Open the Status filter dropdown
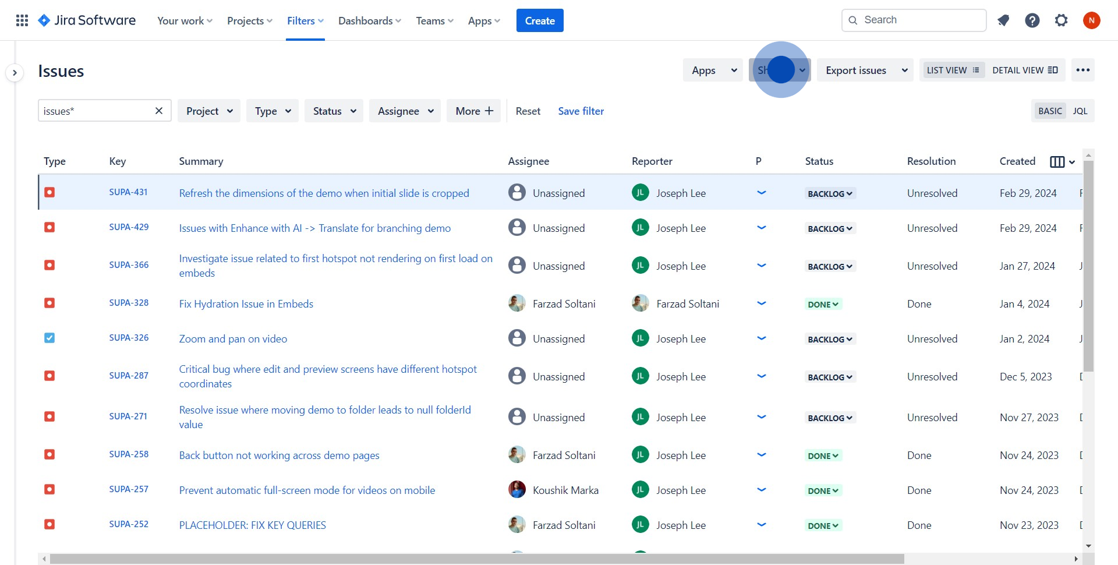The height and width of the screenshot is (565, 1118). coord(334,111)
